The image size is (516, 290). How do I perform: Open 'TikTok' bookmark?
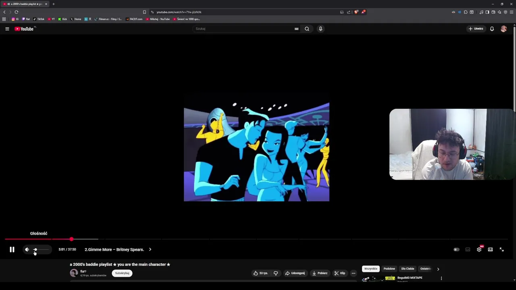39,19
